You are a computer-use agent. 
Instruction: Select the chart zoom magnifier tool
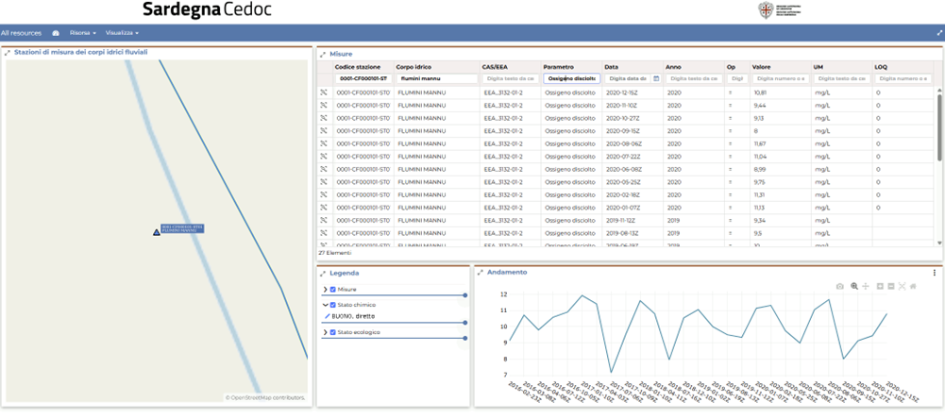click(x=853, y=286)
